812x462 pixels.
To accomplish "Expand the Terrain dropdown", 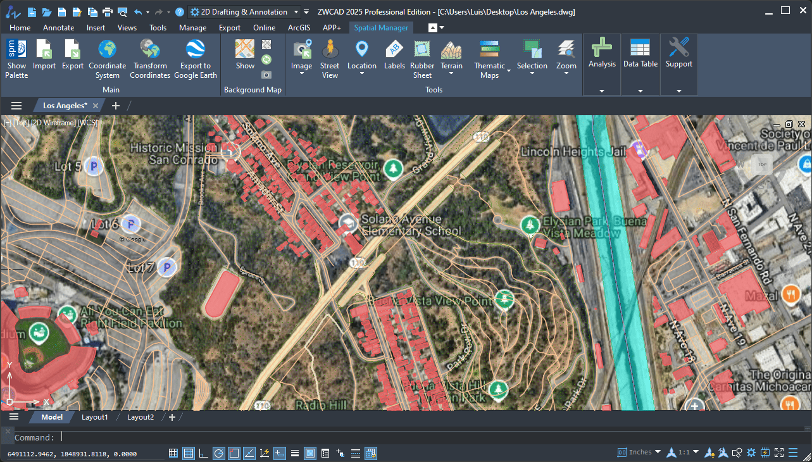I will [x=451, y=74].
